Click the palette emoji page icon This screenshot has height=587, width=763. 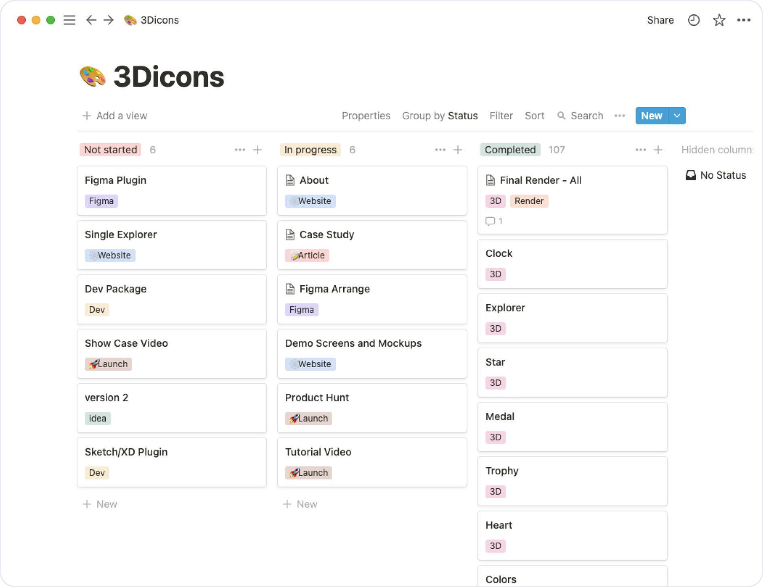[x=130, y=20]
